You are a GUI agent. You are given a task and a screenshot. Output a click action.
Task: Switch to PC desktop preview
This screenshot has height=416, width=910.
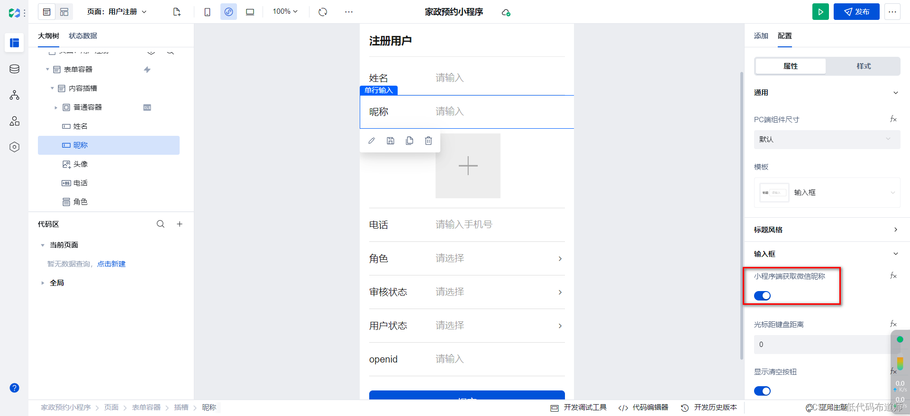point(250,12)
